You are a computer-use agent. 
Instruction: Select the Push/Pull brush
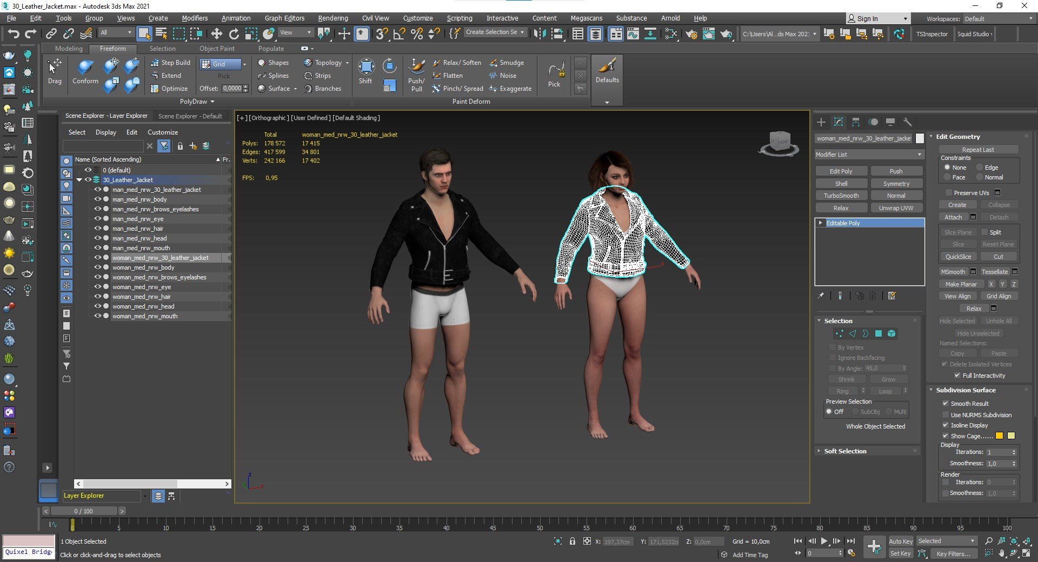[x=416, y=75]
